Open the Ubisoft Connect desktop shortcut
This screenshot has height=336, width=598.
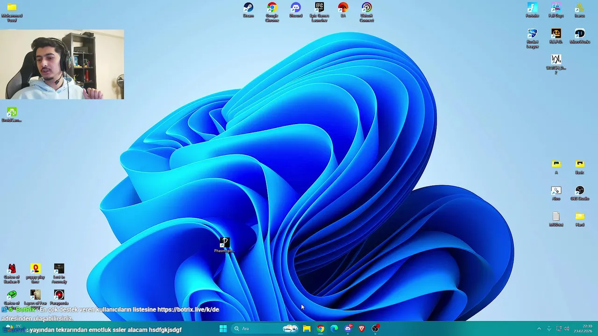pos(367,12)
